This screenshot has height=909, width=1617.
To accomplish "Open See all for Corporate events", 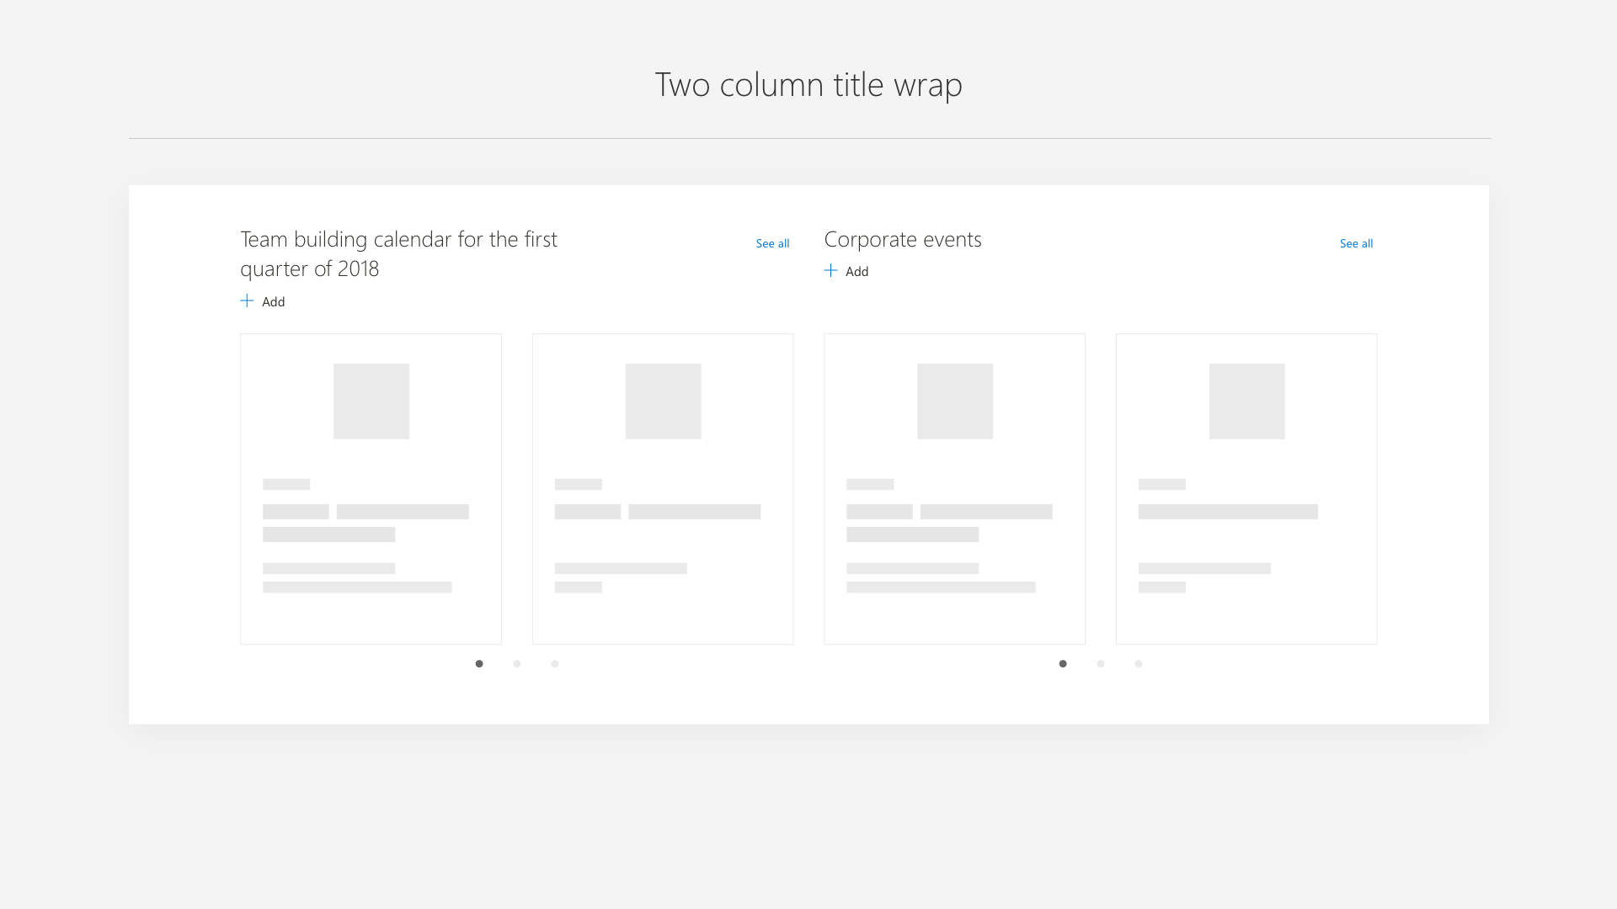I will click(1356, 243).
